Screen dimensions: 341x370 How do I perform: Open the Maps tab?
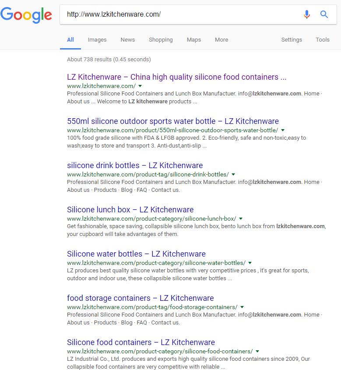pos(194,40)
